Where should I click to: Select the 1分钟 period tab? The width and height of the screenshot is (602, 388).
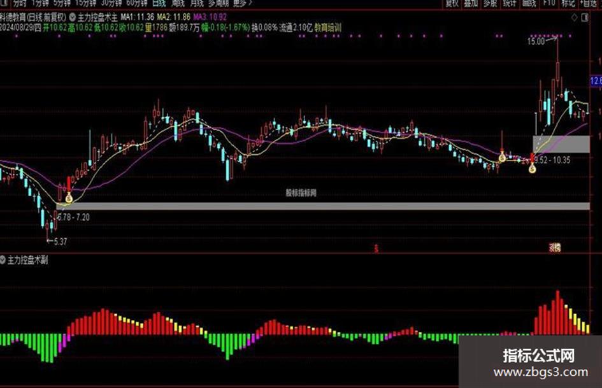pyautogui.click(x=40, y=3)
